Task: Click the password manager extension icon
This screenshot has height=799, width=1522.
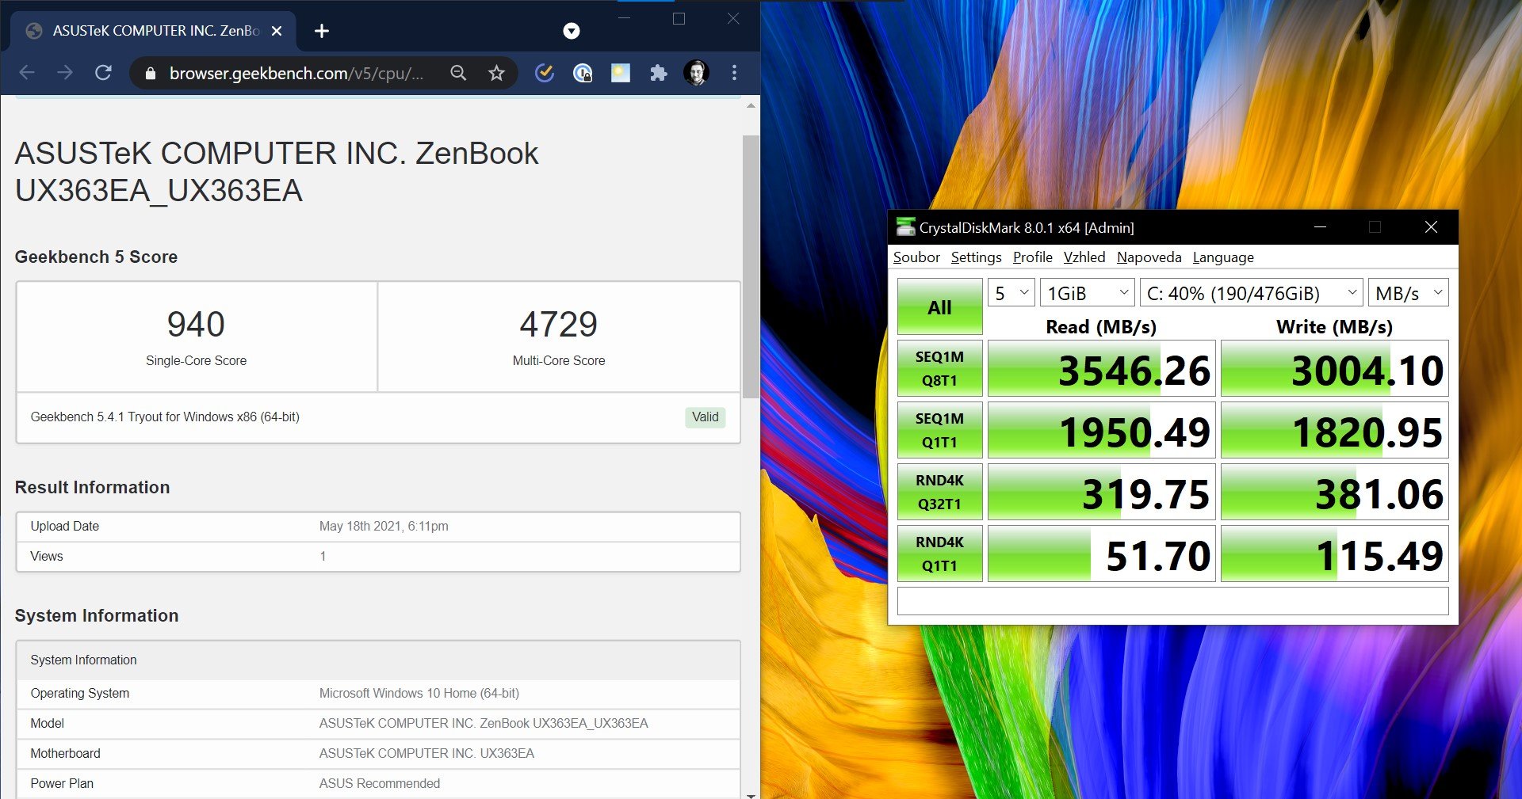Action: coord(583,73)
